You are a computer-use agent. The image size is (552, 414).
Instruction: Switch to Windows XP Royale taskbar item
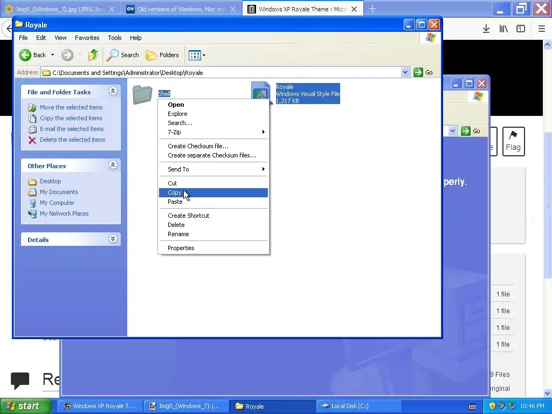point(100,406)
